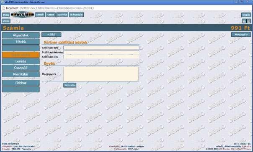Open the Partner toolbar button

pyautogui.click(x=51, y=15)
